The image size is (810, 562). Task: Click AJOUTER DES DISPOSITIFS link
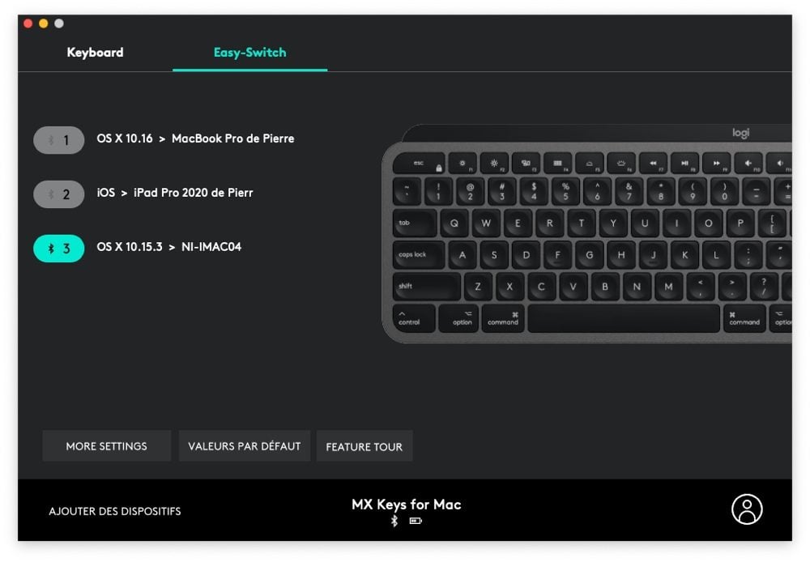click(115, 511)
